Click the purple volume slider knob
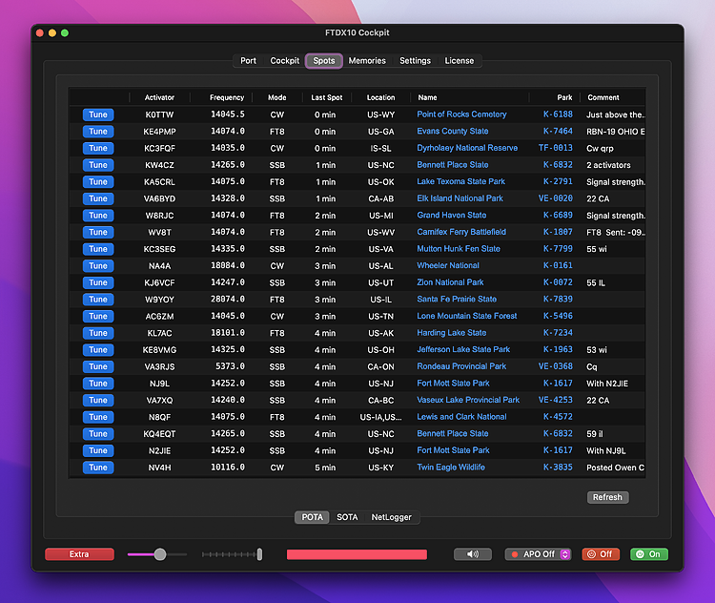 (160, 554)
